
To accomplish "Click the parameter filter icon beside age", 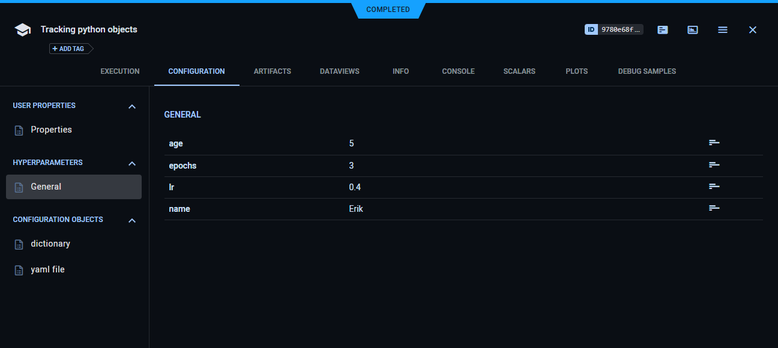I will 714,142.
